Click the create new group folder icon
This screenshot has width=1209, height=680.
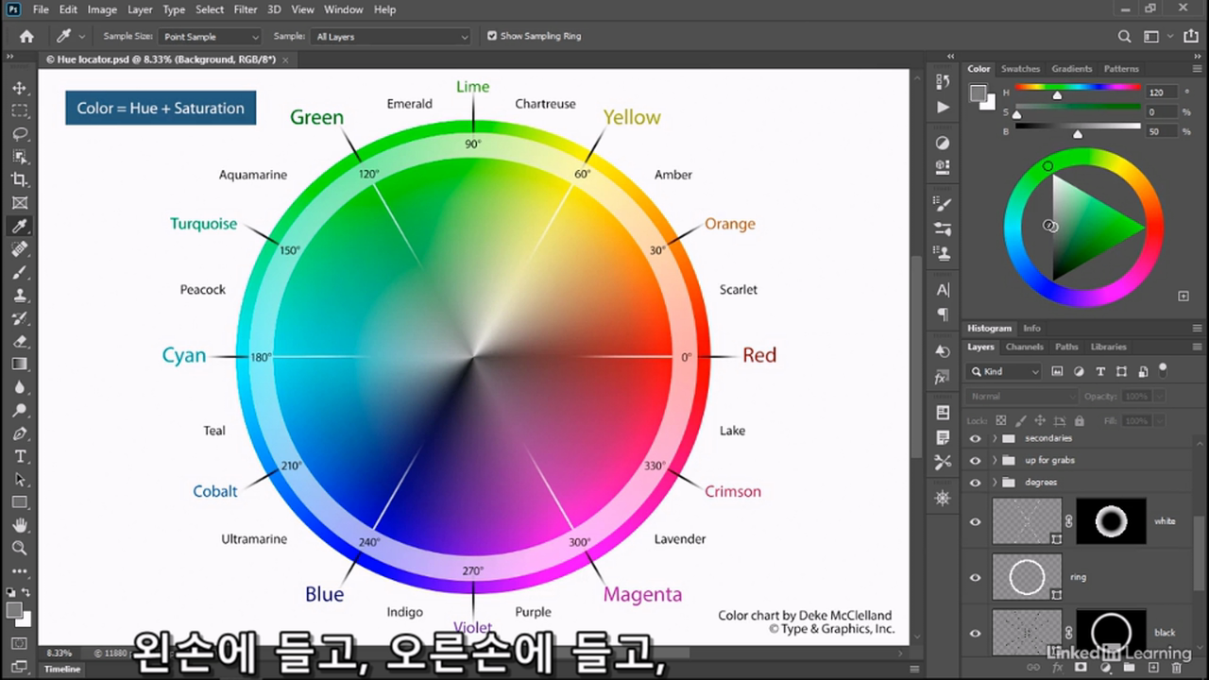[1129, 668]
